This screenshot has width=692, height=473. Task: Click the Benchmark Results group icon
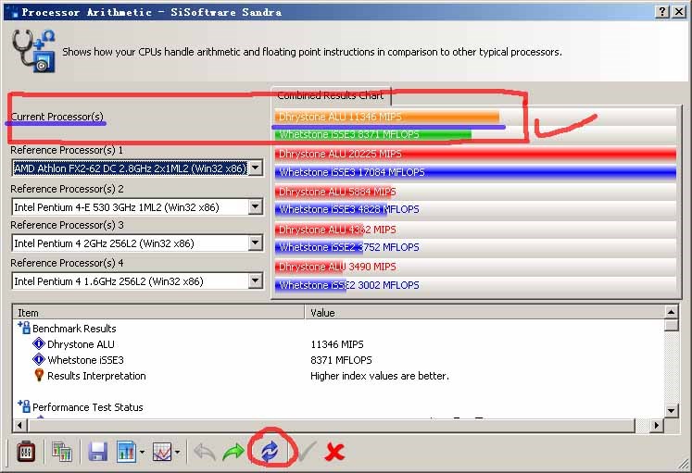click(x=24, y=328)
